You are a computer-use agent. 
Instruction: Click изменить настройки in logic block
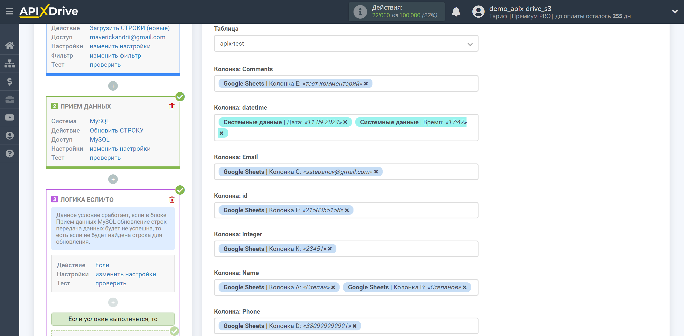pos(126,274)
